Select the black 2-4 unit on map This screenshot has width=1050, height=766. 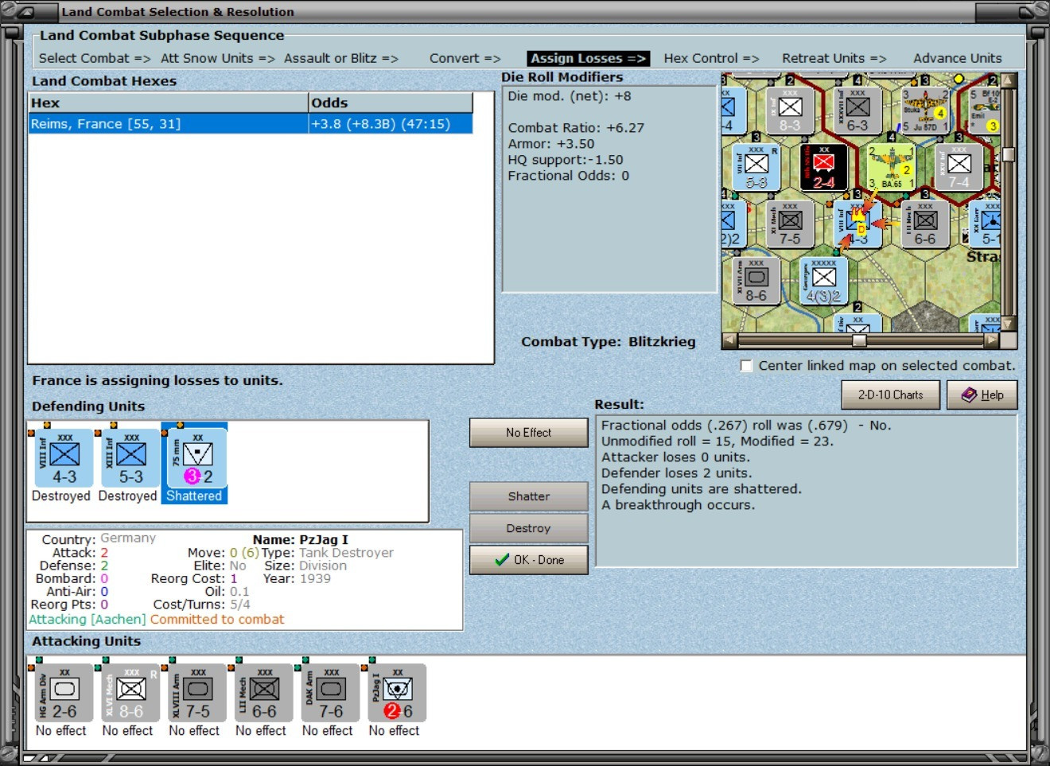823,167
